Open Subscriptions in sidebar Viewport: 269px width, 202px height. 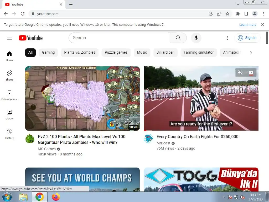(9, 95)
